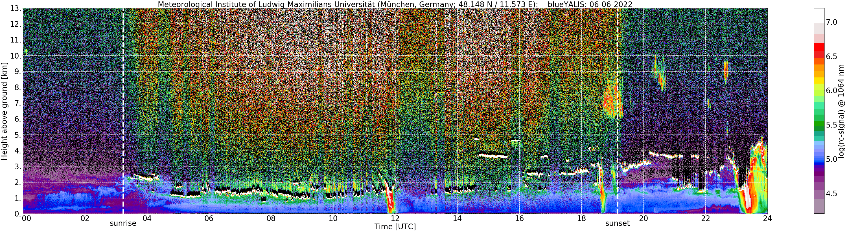The width and height of the screenshot is (847, 232).
Task: Click the 14 tick label on the time axis
Action: (x=457, y=218)
